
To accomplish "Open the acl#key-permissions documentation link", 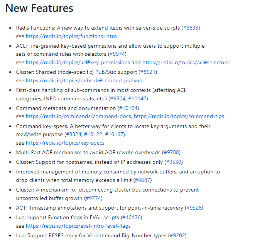I will click(x=78, y=62).
